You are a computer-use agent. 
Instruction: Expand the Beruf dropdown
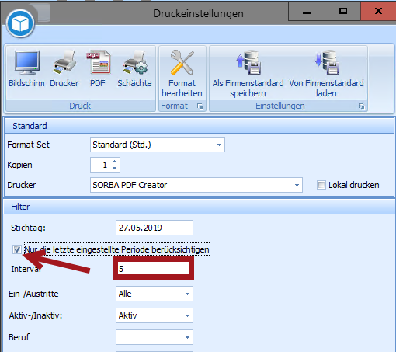[155, 337]
